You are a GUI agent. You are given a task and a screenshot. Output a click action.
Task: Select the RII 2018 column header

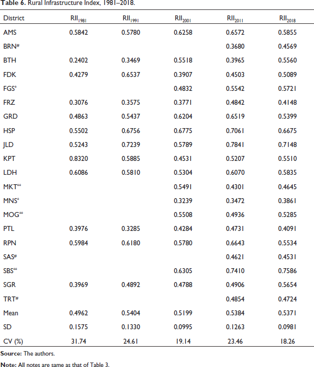coord(287,19)
